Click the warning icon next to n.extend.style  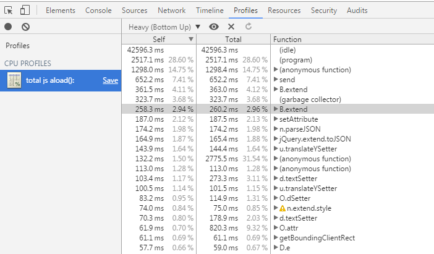coord(283,208)
